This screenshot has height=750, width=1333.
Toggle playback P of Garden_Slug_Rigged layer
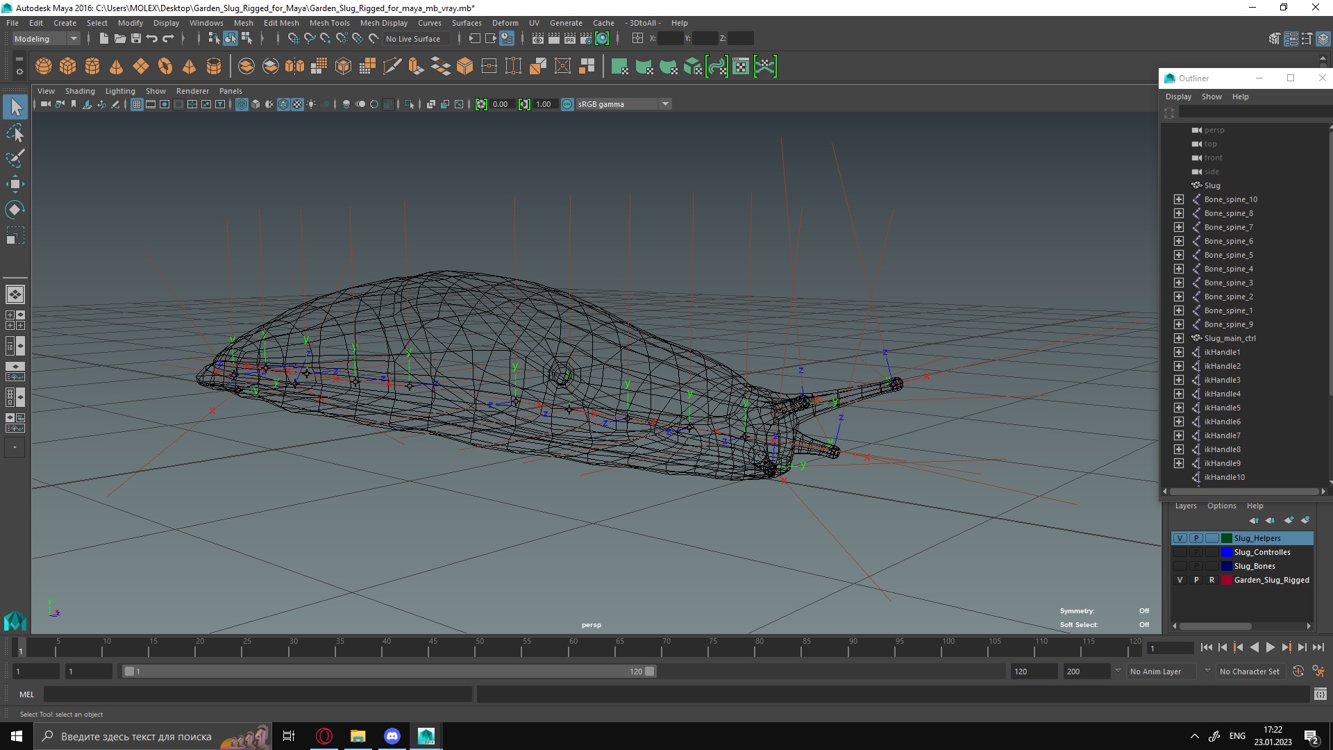point(1196,580)
